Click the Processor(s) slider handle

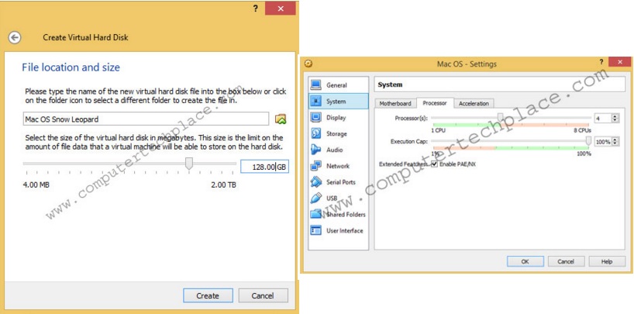(x=500, y=117)
